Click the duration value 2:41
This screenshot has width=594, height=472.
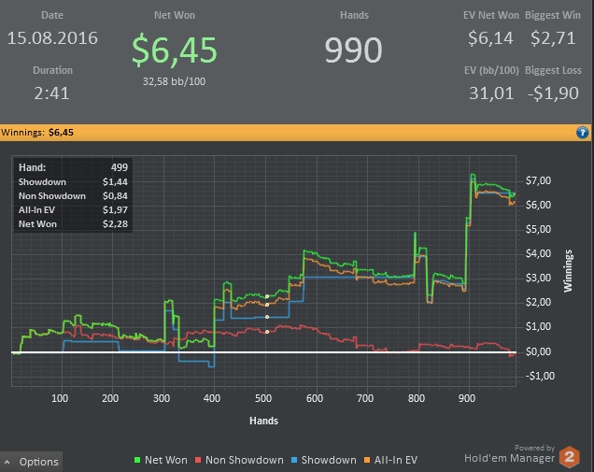pyautogui.click(x=52, y=93)
